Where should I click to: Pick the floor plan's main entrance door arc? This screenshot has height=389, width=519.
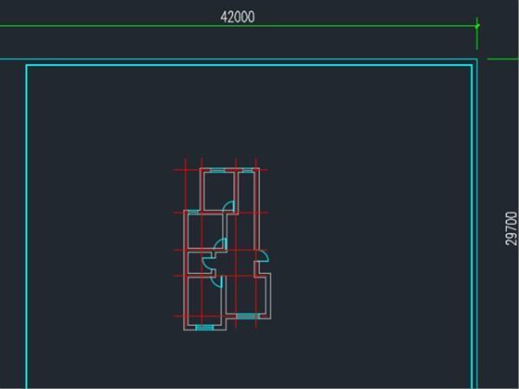(264, 256)
